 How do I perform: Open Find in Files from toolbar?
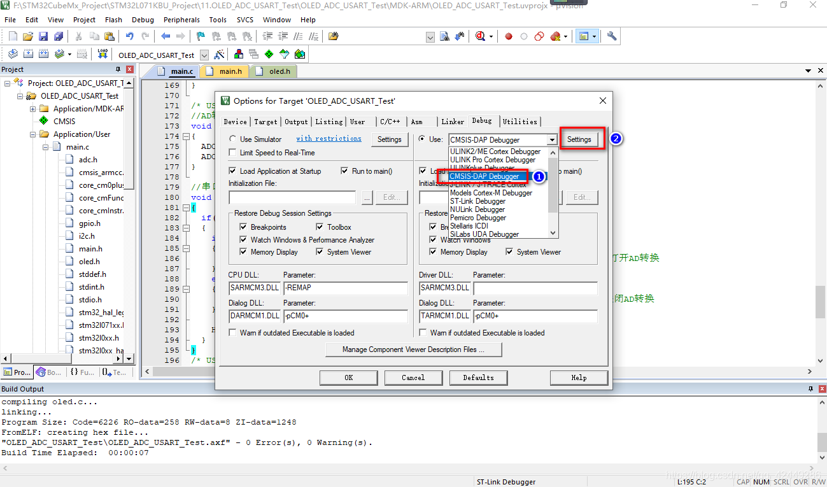(333, 36)
